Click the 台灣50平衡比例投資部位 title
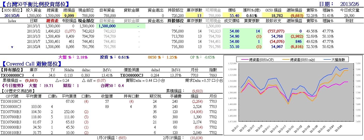 (35, 4)
